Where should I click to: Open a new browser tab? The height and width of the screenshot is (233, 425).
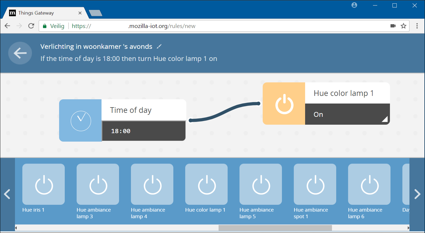(x=96, y=13)
